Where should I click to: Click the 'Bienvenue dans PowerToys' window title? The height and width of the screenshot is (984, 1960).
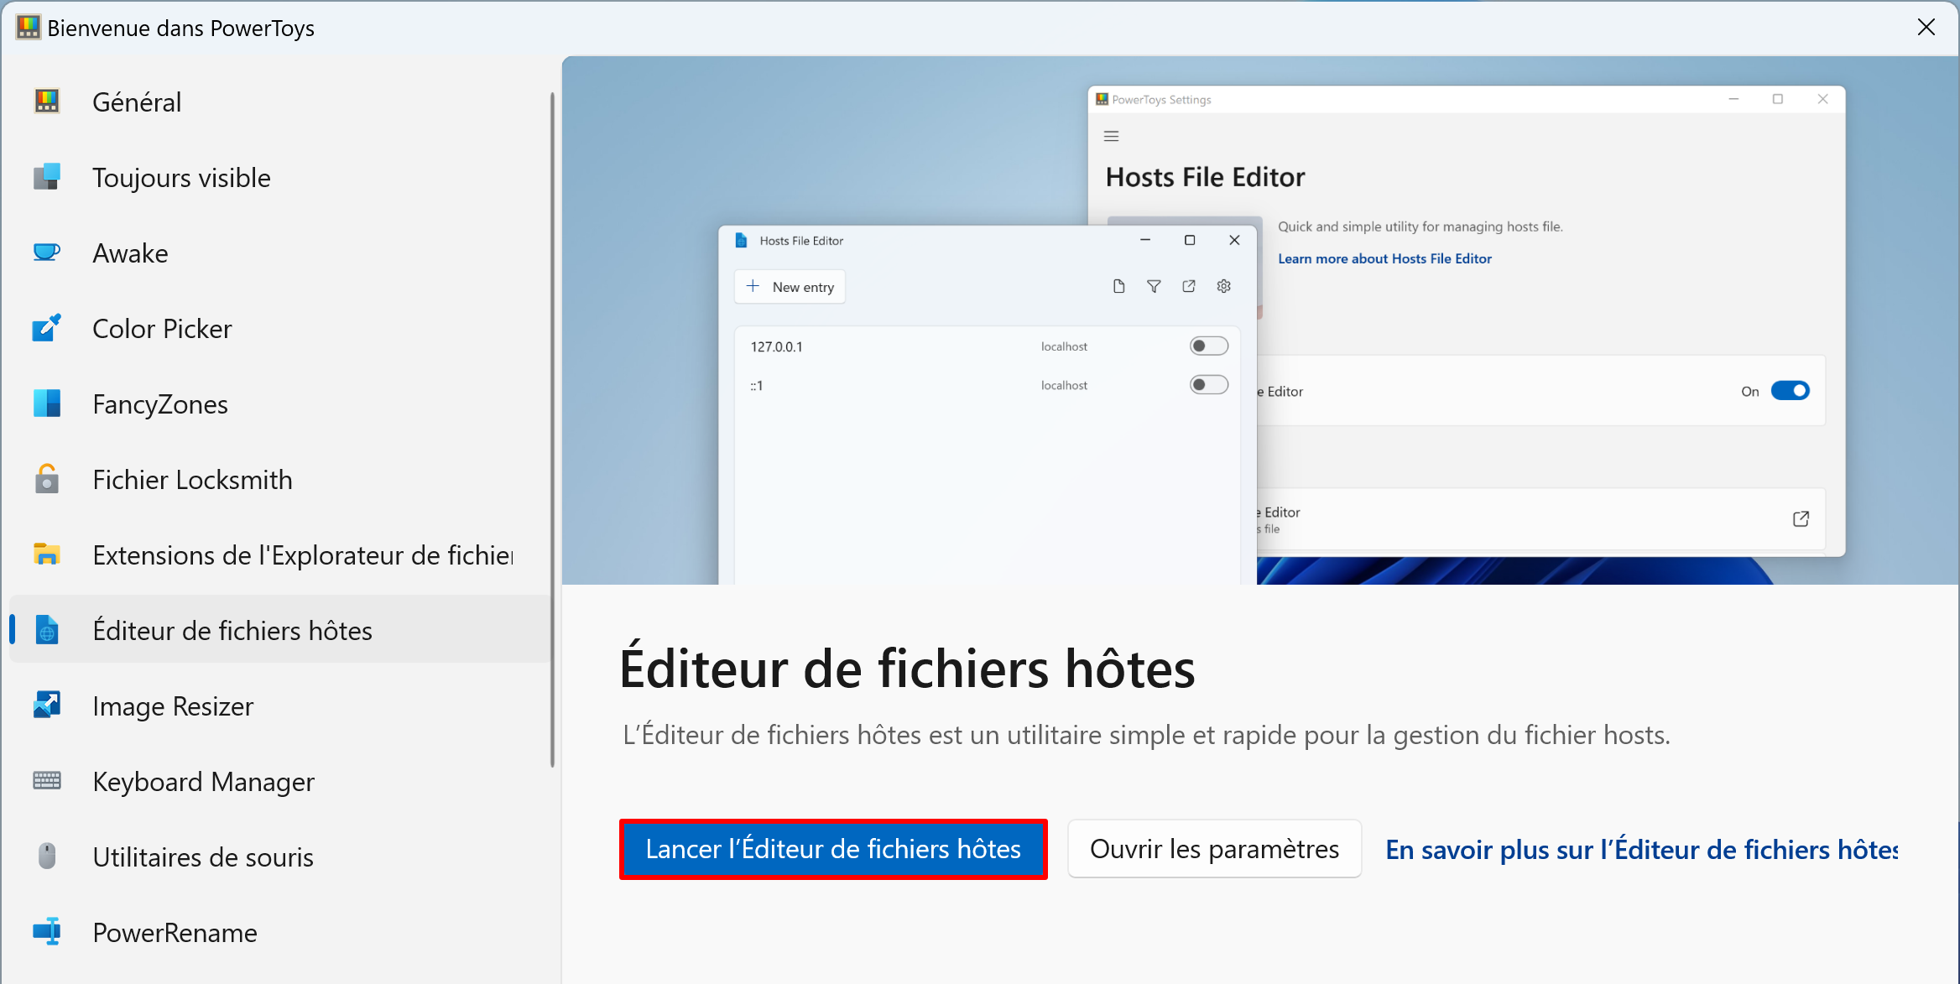[180, 29]
